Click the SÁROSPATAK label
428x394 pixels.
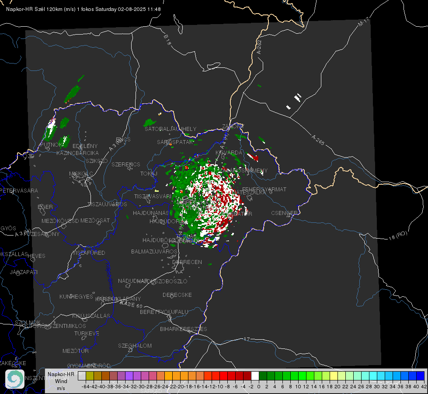coord(175,142)
